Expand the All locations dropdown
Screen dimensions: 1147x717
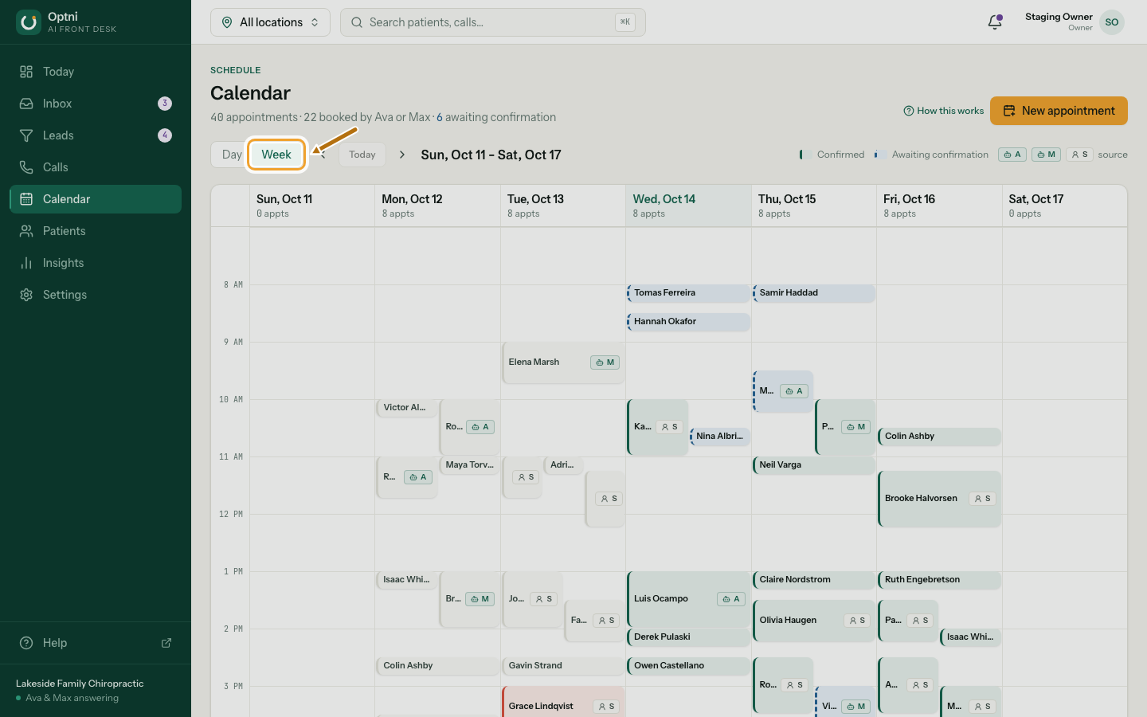coord(270,22)
